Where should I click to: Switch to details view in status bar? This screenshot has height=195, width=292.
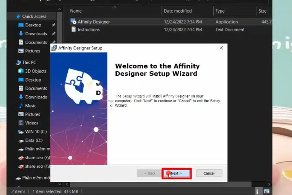pos(257,191)
